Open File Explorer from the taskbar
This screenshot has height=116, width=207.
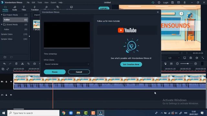pyautogui.click(x=78, y=113)
